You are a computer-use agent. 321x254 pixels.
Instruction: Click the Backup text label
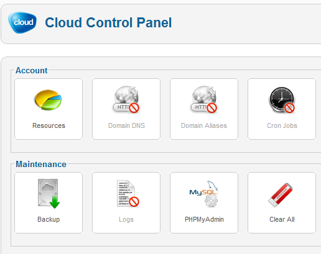49,219
